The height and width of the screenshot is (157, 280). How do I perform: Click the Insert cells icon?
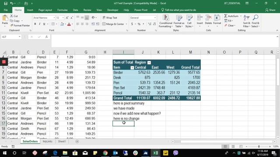(199, 18)
